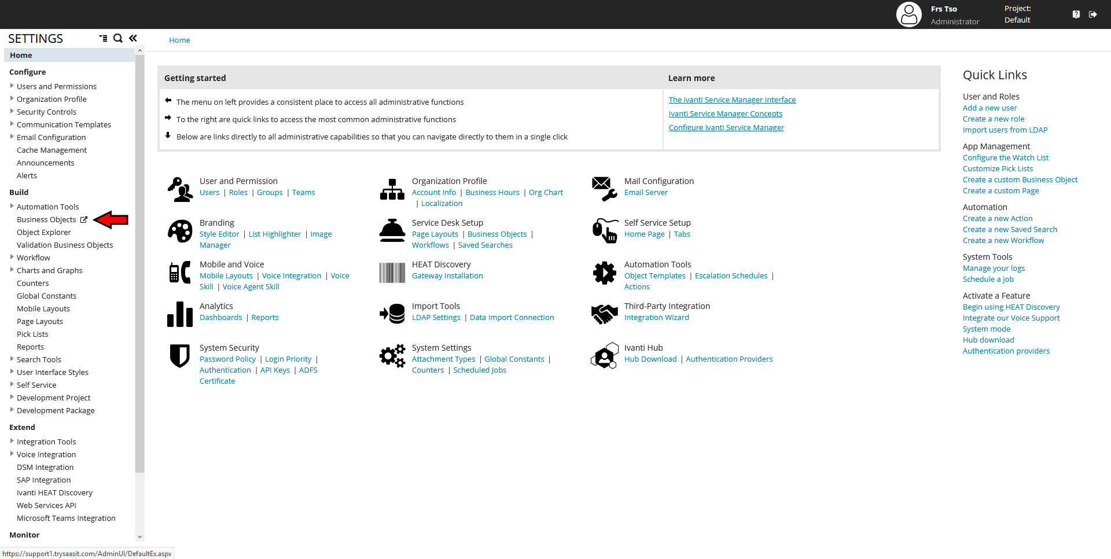1111x559 pixels.
Task: Click the administrator avatar icon
Action: click(909, 14)
